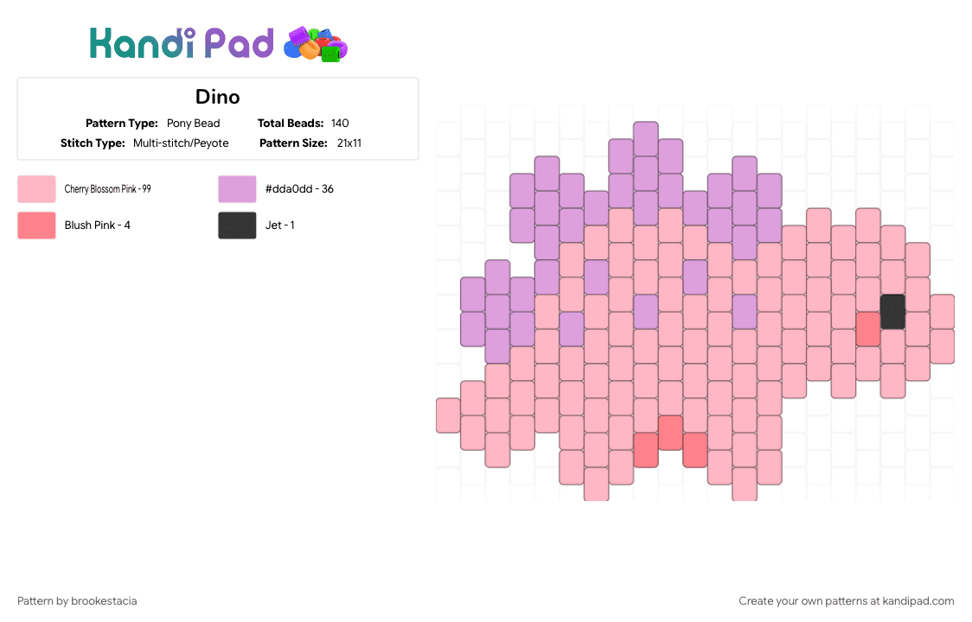
Task: Click the Pony Bead pattern type value
Action: [194, 124]
